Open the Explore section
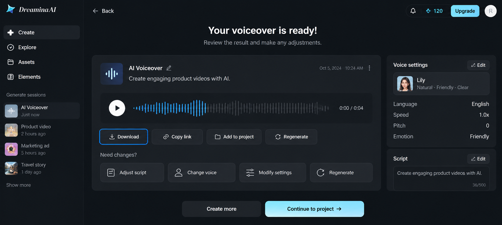This screenshot has width=502, height=225. pyautogui.click(x=42, y=47)
